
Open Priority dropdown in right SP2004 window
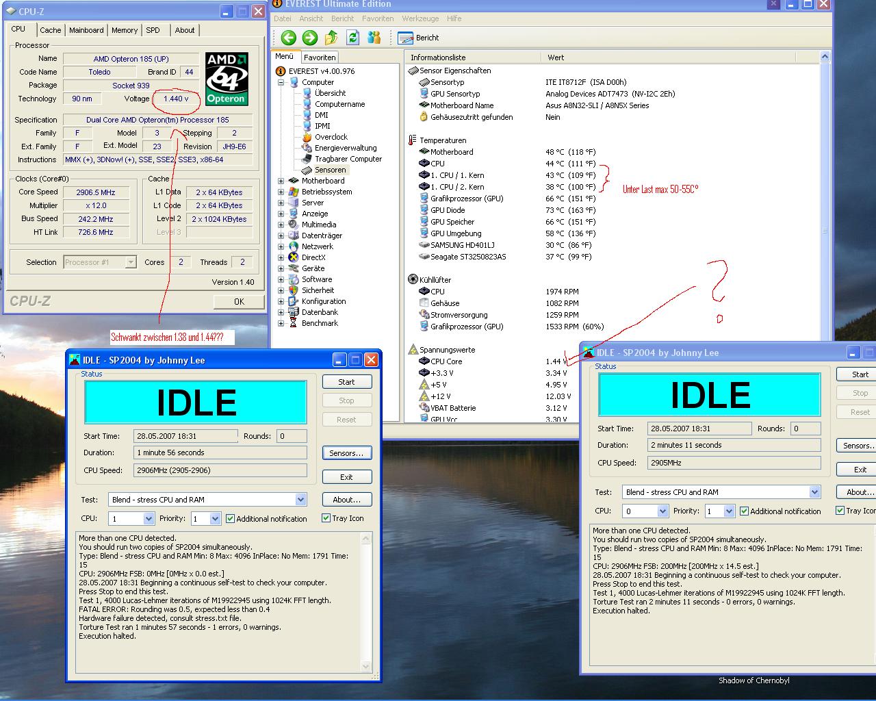click(x=729, y=511)
